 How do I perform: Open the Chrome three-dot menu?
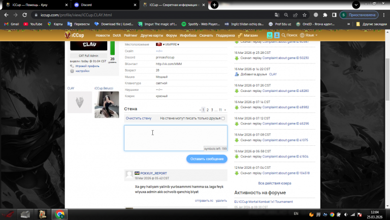[384, 15]
